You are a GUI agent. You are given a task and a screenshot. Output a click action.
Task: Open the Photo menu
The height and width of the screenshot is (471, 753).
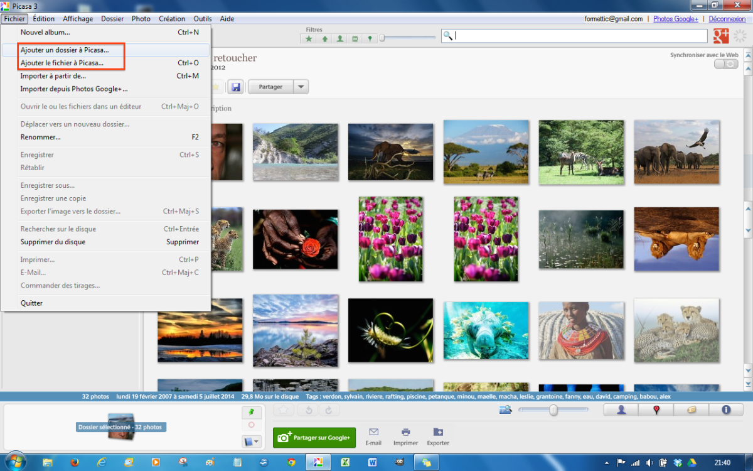point(141,19)
